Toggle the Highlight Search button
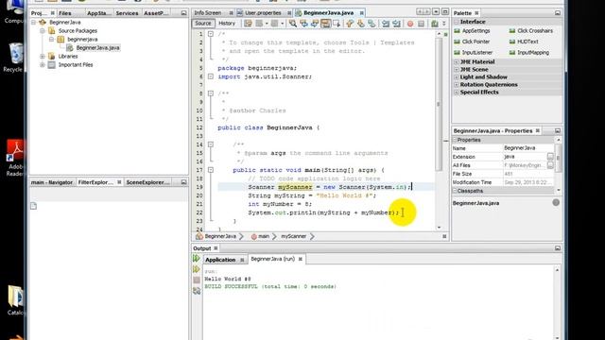Screen dimensions: 605x340 pyautogui.click(x=325, y=24)
